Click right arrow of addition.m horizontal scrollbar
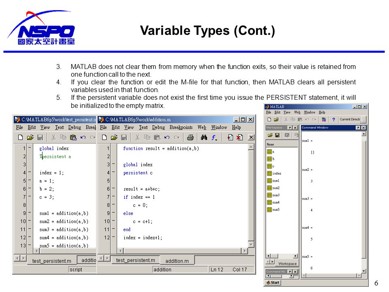This screenshot has height=292, width=389. click(x=245, y=251)
